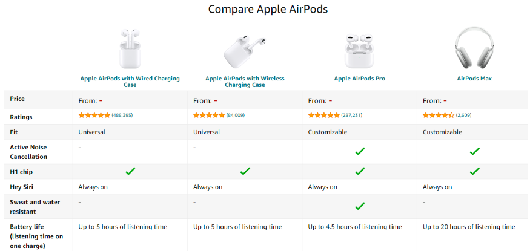Open the 488,395 reviews count link
Image resolution: width=530 pixels, height=251 pixels.
(122, 115)
